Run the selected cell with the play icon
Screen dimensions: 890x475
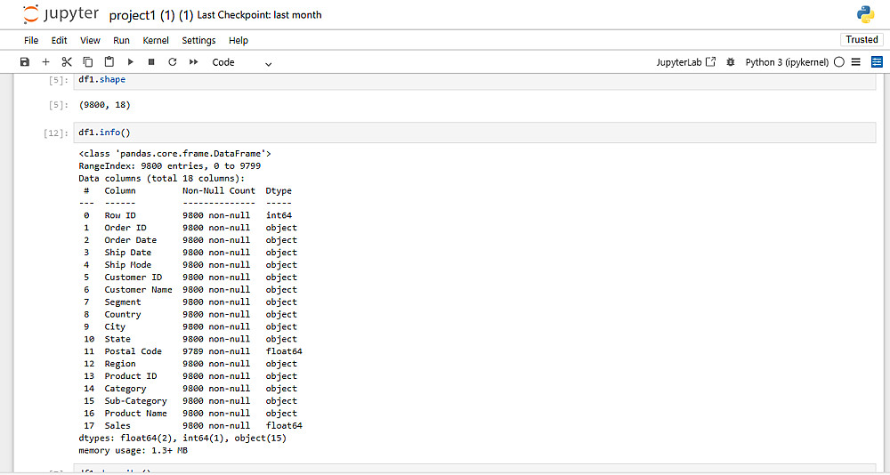click(x=131, y=62)
